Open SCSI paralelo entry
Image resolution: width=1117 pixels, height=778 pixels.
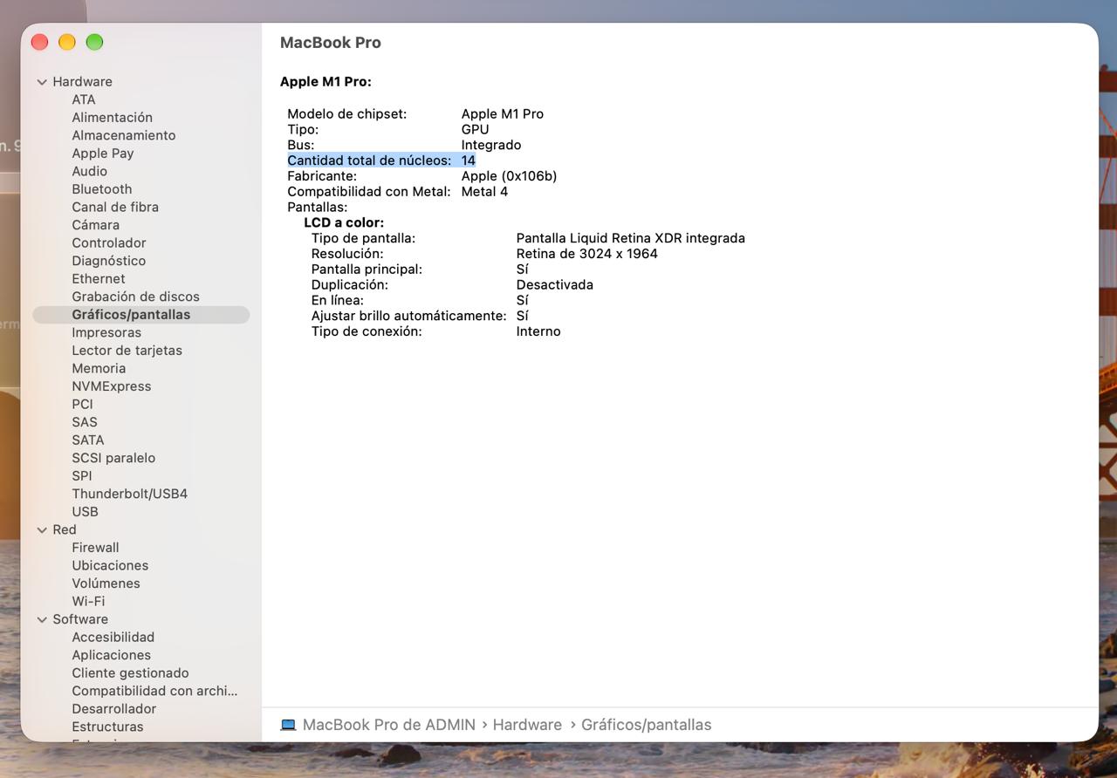point(113,458)
